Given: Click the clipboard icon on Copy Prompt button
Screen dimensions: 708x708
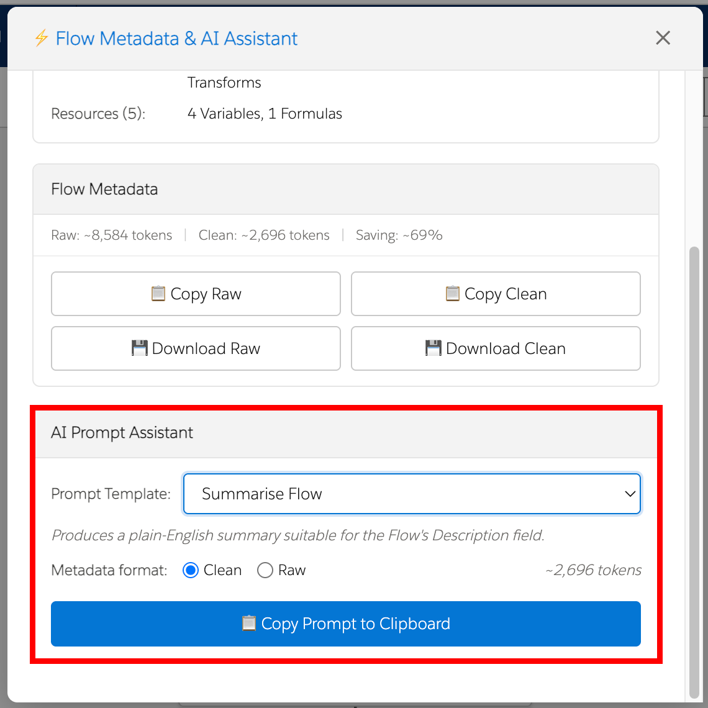Looking at the screenshot, I should 249,623.
